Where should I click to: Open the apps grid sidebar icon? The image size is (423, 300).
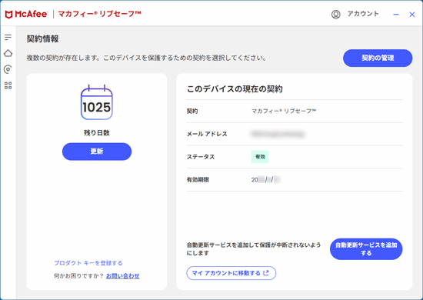(x=8, y=85)
